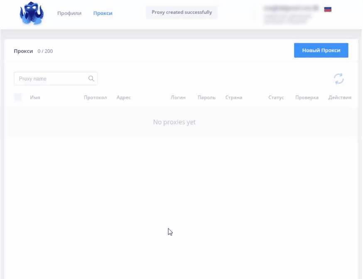Refresh the proxy list icon
The image size is (363, 279).
[338, 79]
